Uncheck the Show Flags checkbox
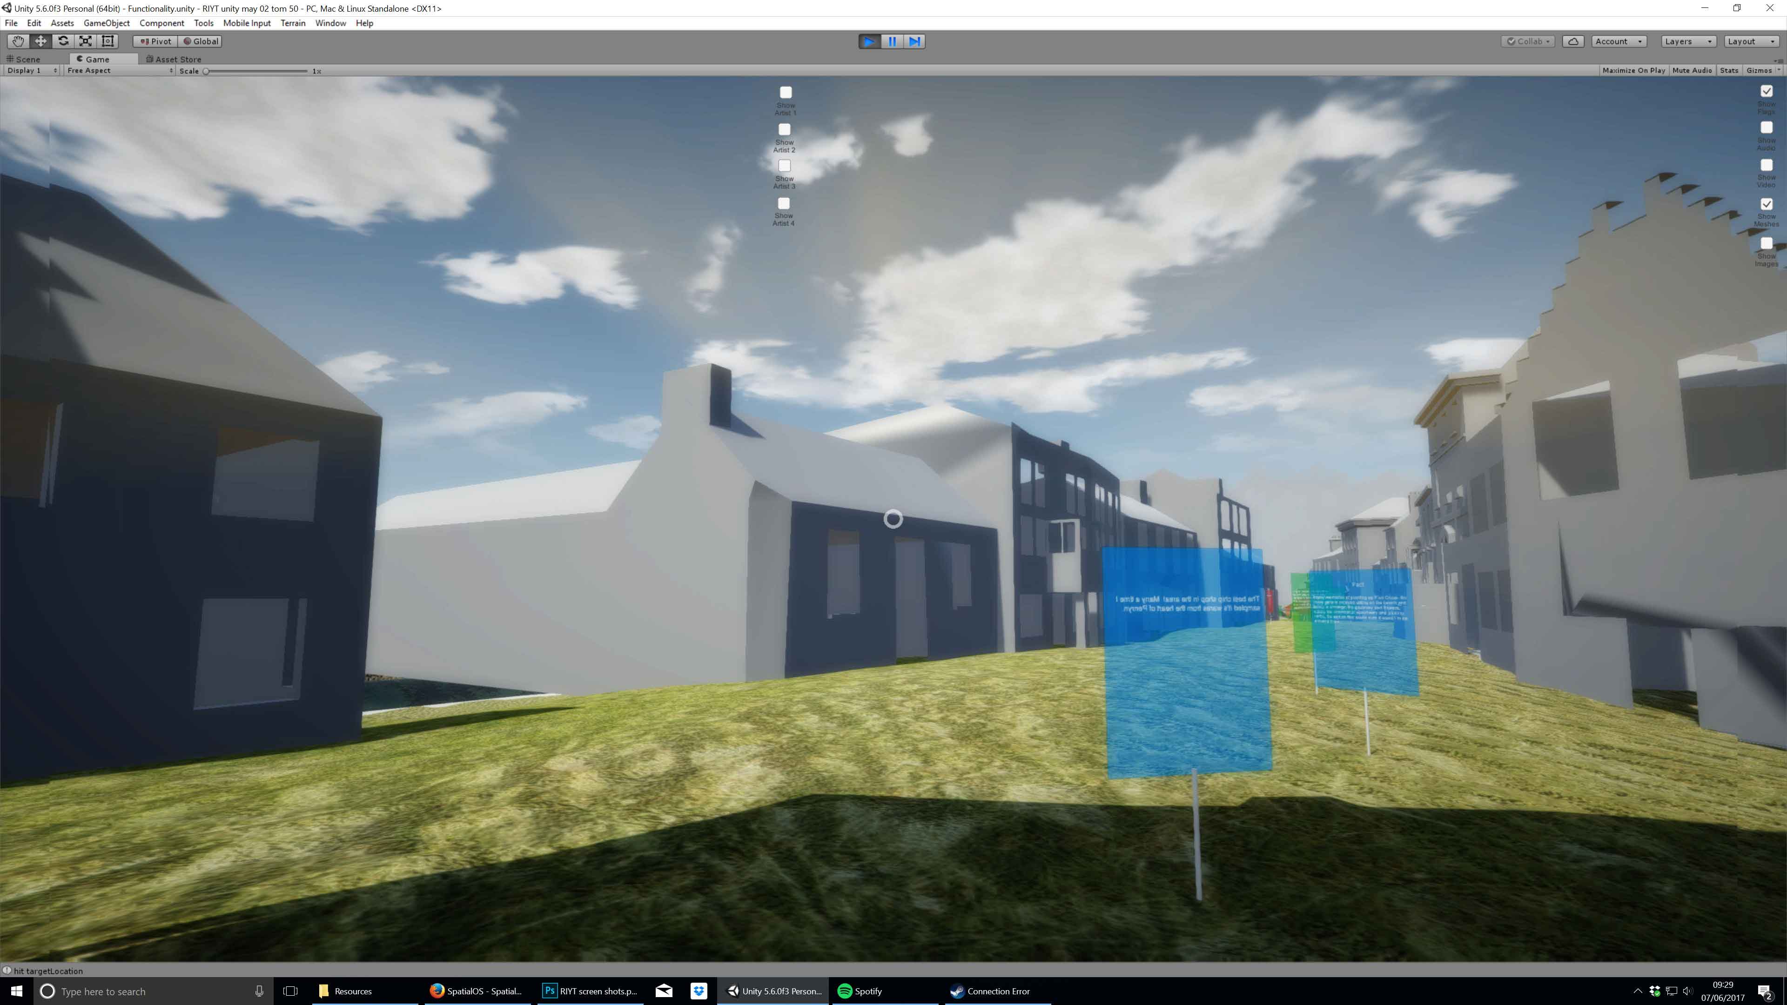Image resolution: width=1787 pixels, height=1005 pixels. tap(1766, 91)
